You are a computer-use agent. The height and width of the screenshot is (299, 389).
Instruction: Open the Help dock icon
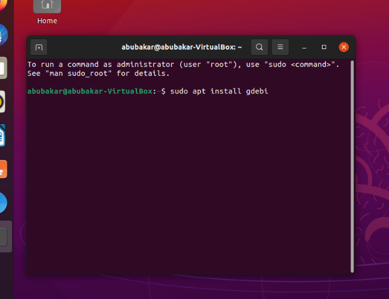2,203
